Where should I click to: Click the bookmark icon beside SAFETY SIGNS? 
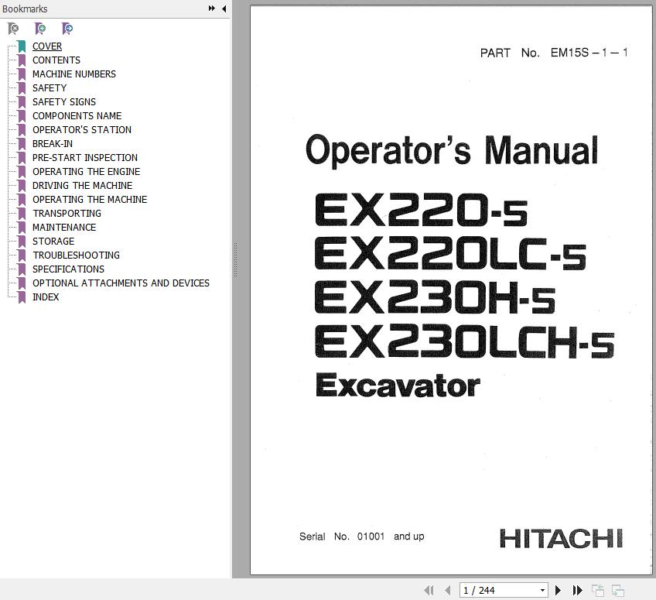22,101
